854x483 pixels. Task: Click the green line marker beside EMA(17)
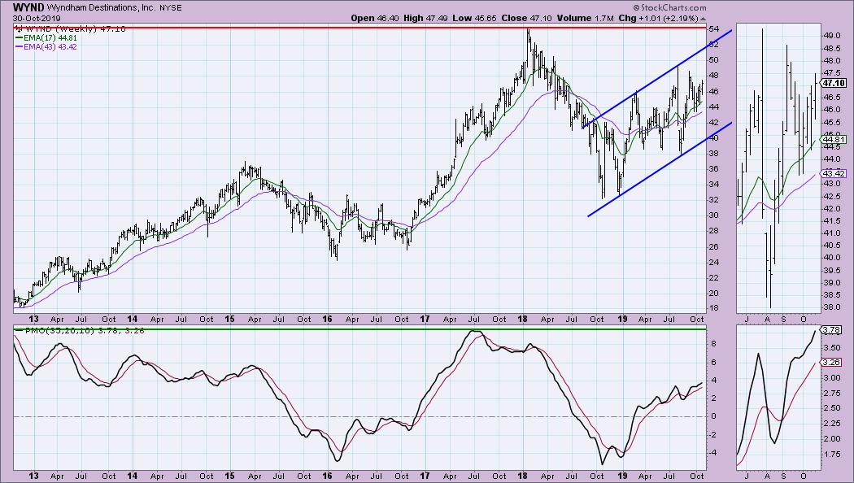coord(19,38)
